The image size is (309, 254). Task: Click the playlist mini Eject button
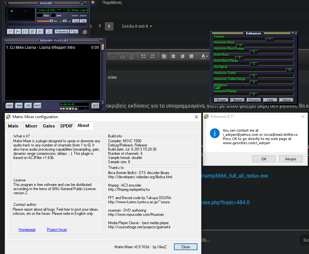point(76,109)
